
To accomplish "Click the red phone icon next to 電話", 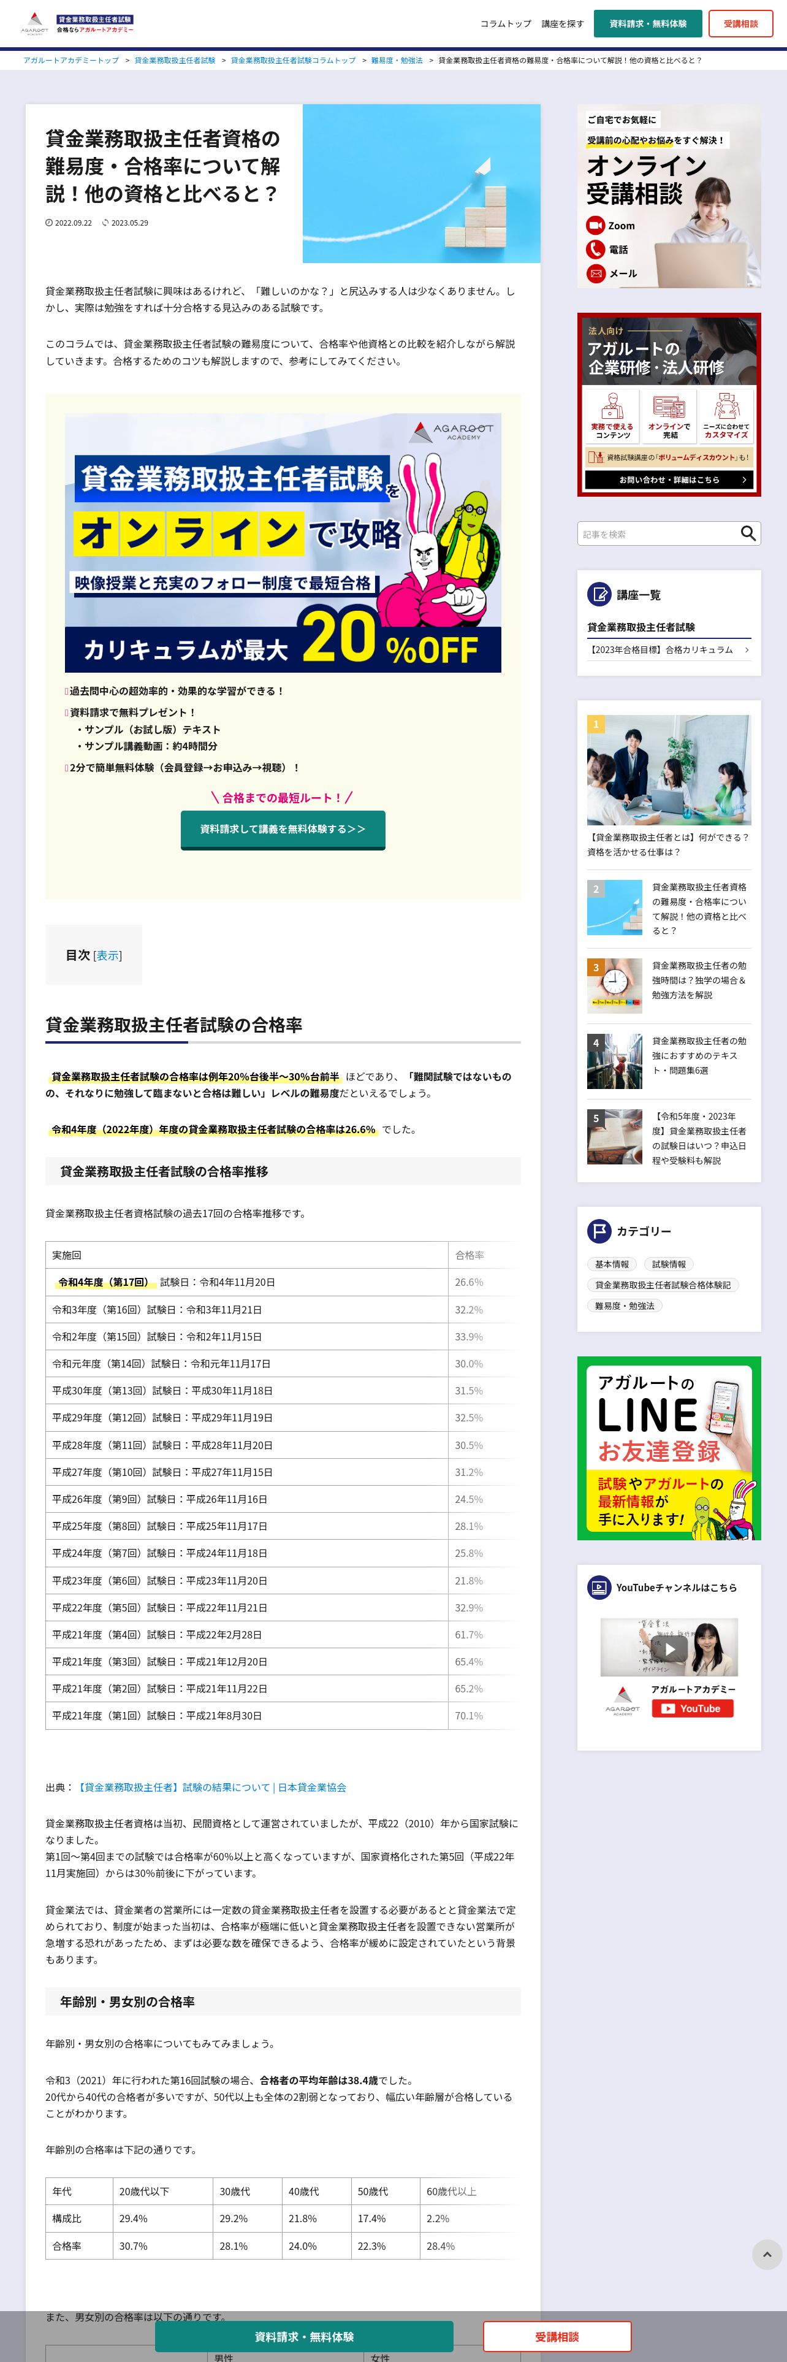I will (596, 250).
